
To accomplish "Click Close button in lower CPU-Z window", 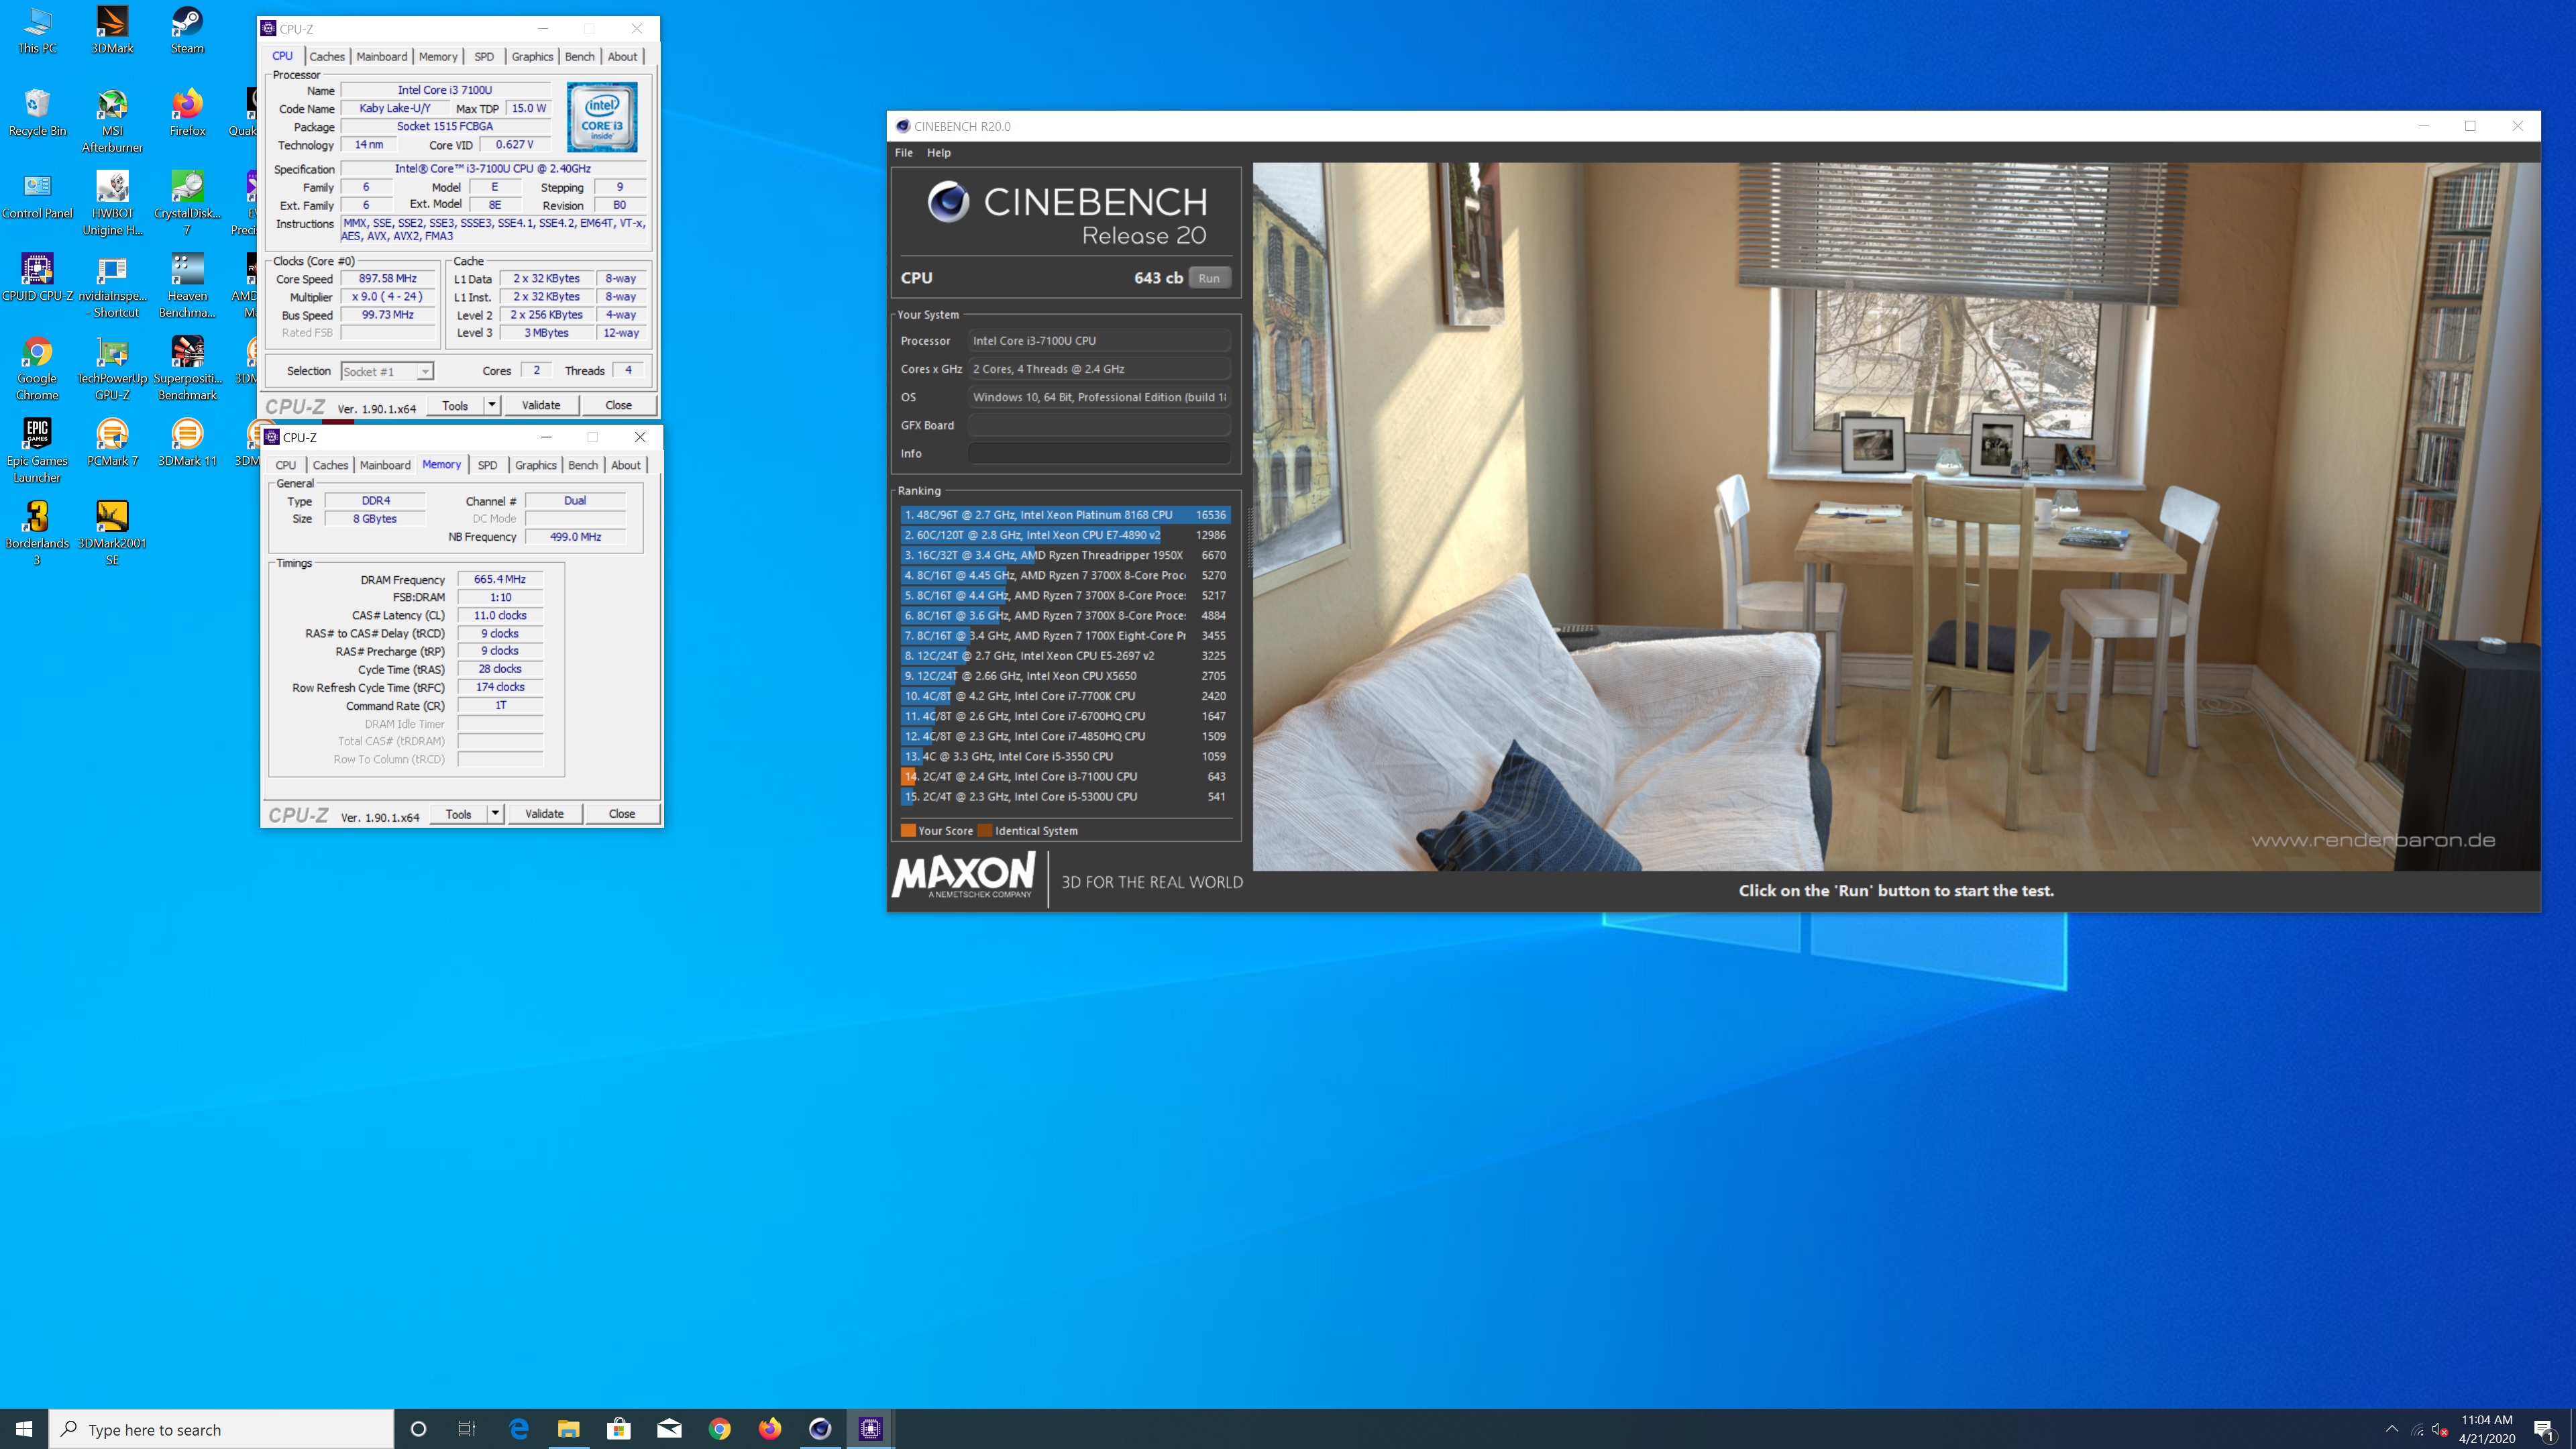I will [x=622, y=813].
